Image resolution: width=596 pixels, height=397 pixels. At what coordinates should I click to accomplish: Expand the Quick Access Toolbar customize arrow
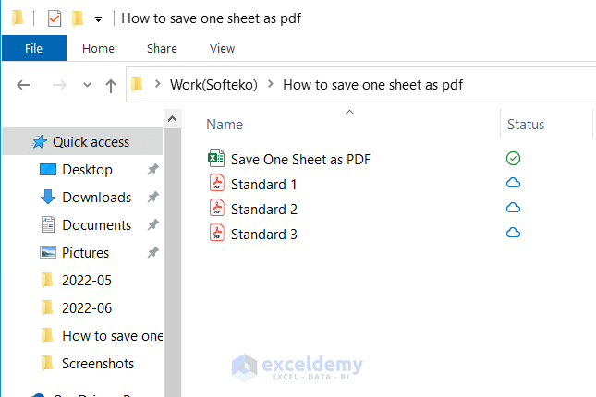point(98,19)
